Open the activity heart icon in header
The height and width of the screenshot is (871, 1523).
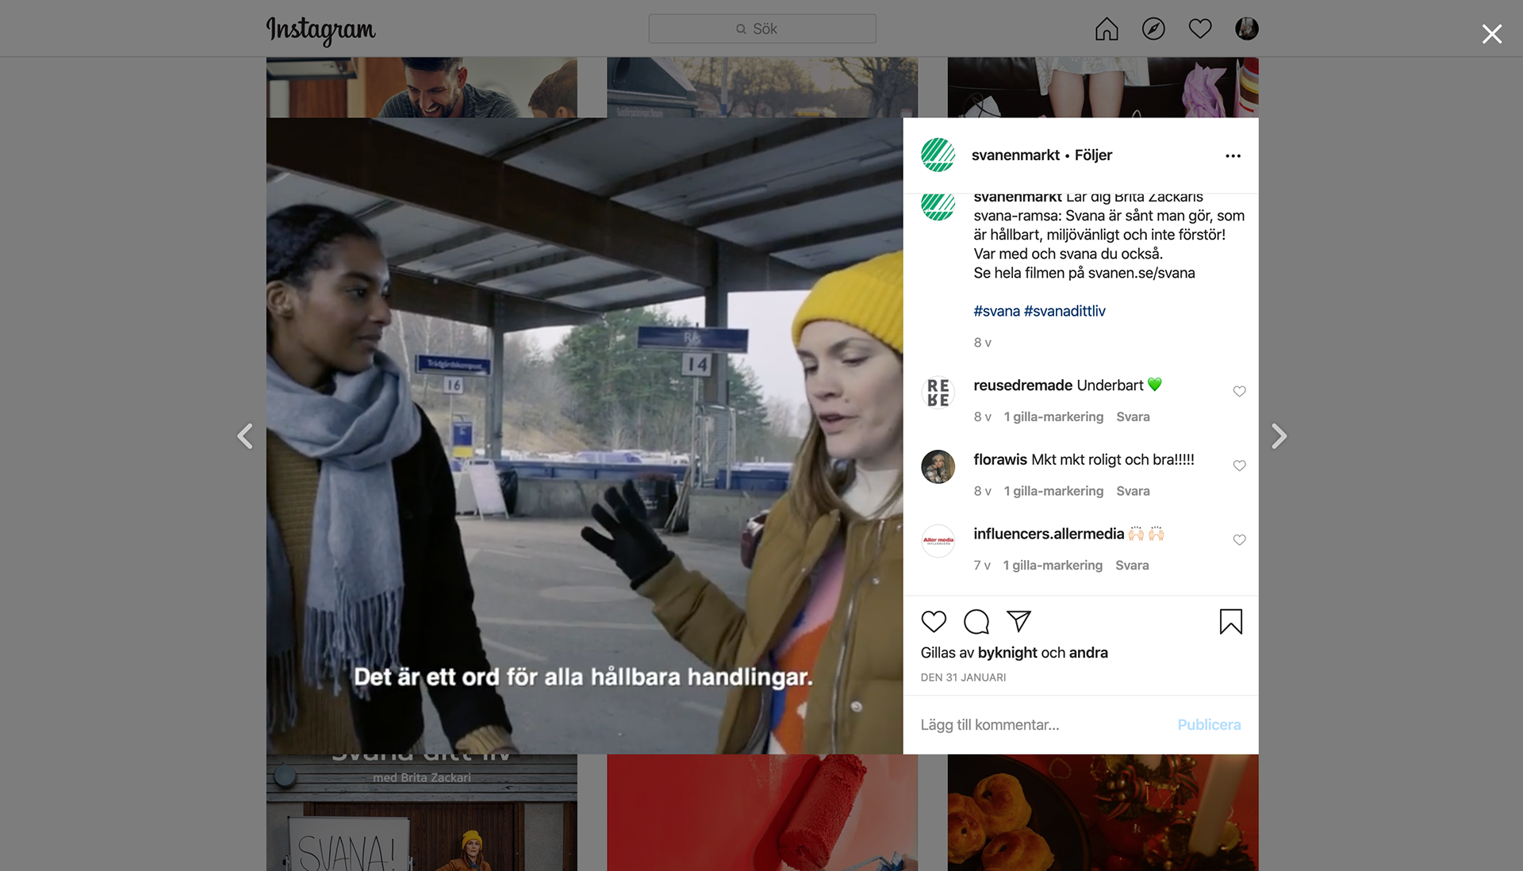pyautogui.click(x=1200, y=29)
